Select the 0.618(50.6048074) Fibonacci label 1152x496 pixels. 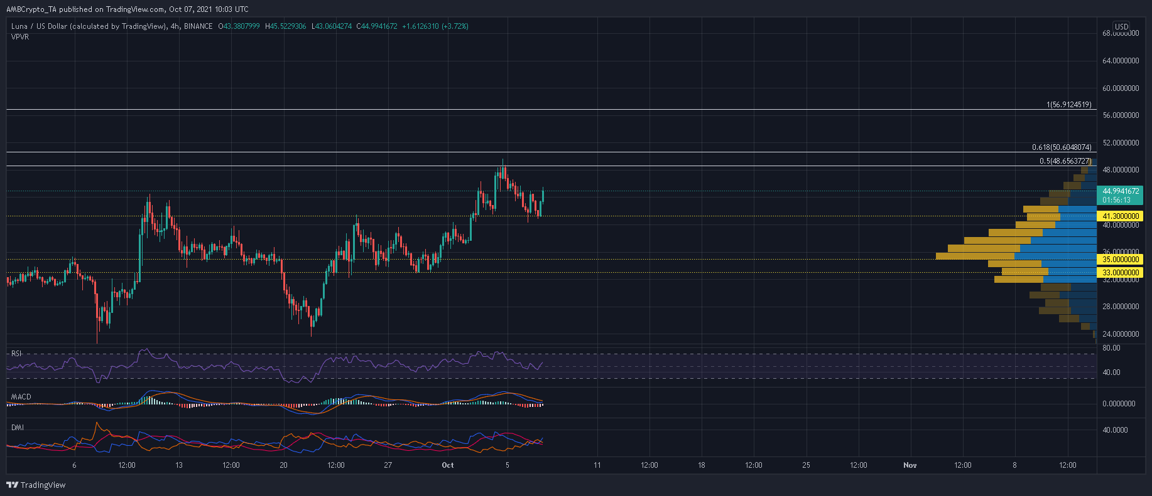1062,147
